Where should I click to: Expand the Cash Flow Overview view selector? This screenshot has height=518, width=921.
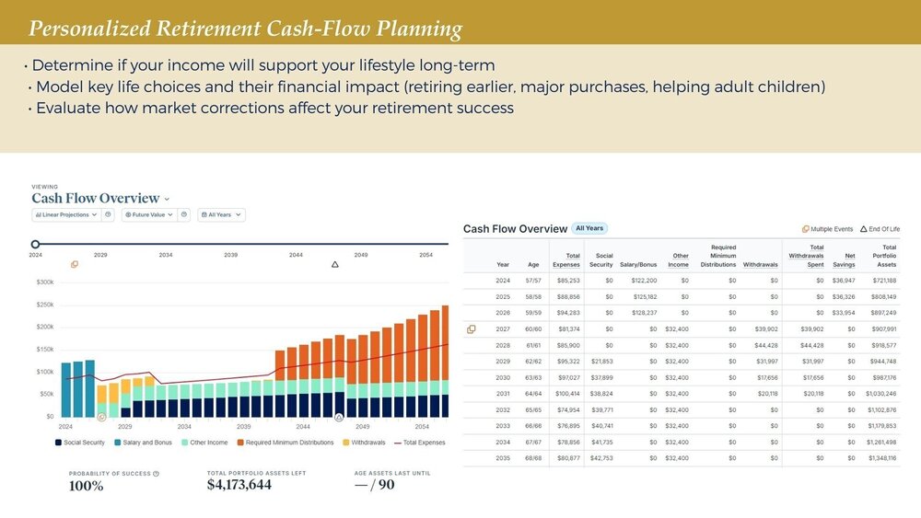[x=167, y=199]
